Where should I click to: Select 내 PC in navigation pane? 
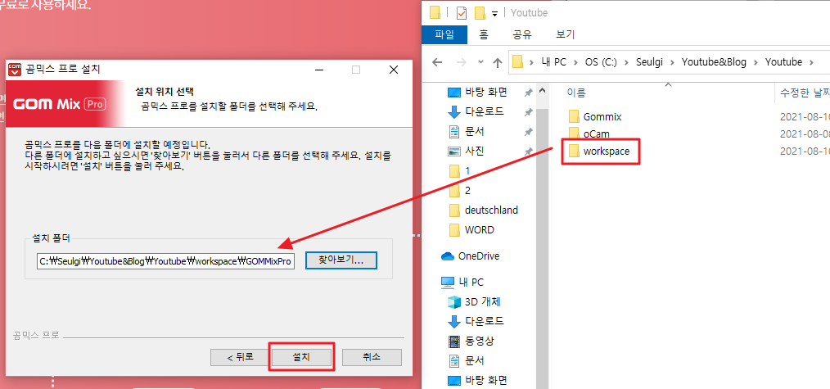[x=471, y=282]
